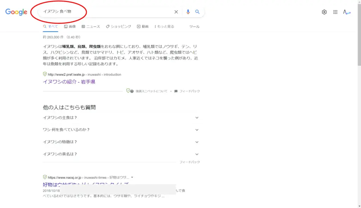
Task: Open account avatar at top right
Action: [347, 12]
